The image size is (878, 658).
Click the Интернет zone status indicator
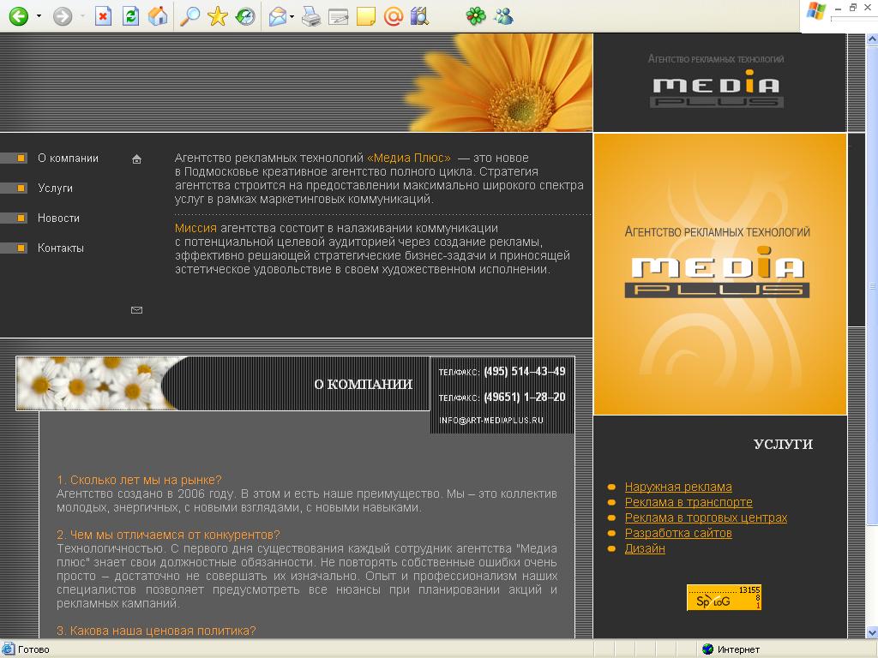coord(731,649)
